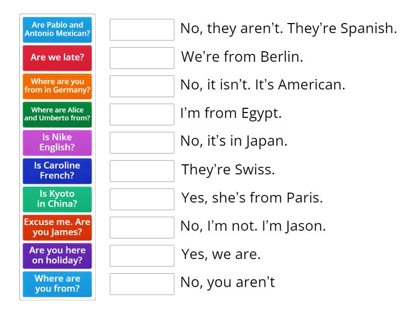Click the box next to 'We're from Berlin.'
Viewport: 418px width, 314px height.
(x=142, y=58)
